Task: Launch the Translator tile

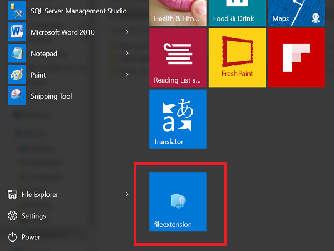Action: click(x=178, y=119)
